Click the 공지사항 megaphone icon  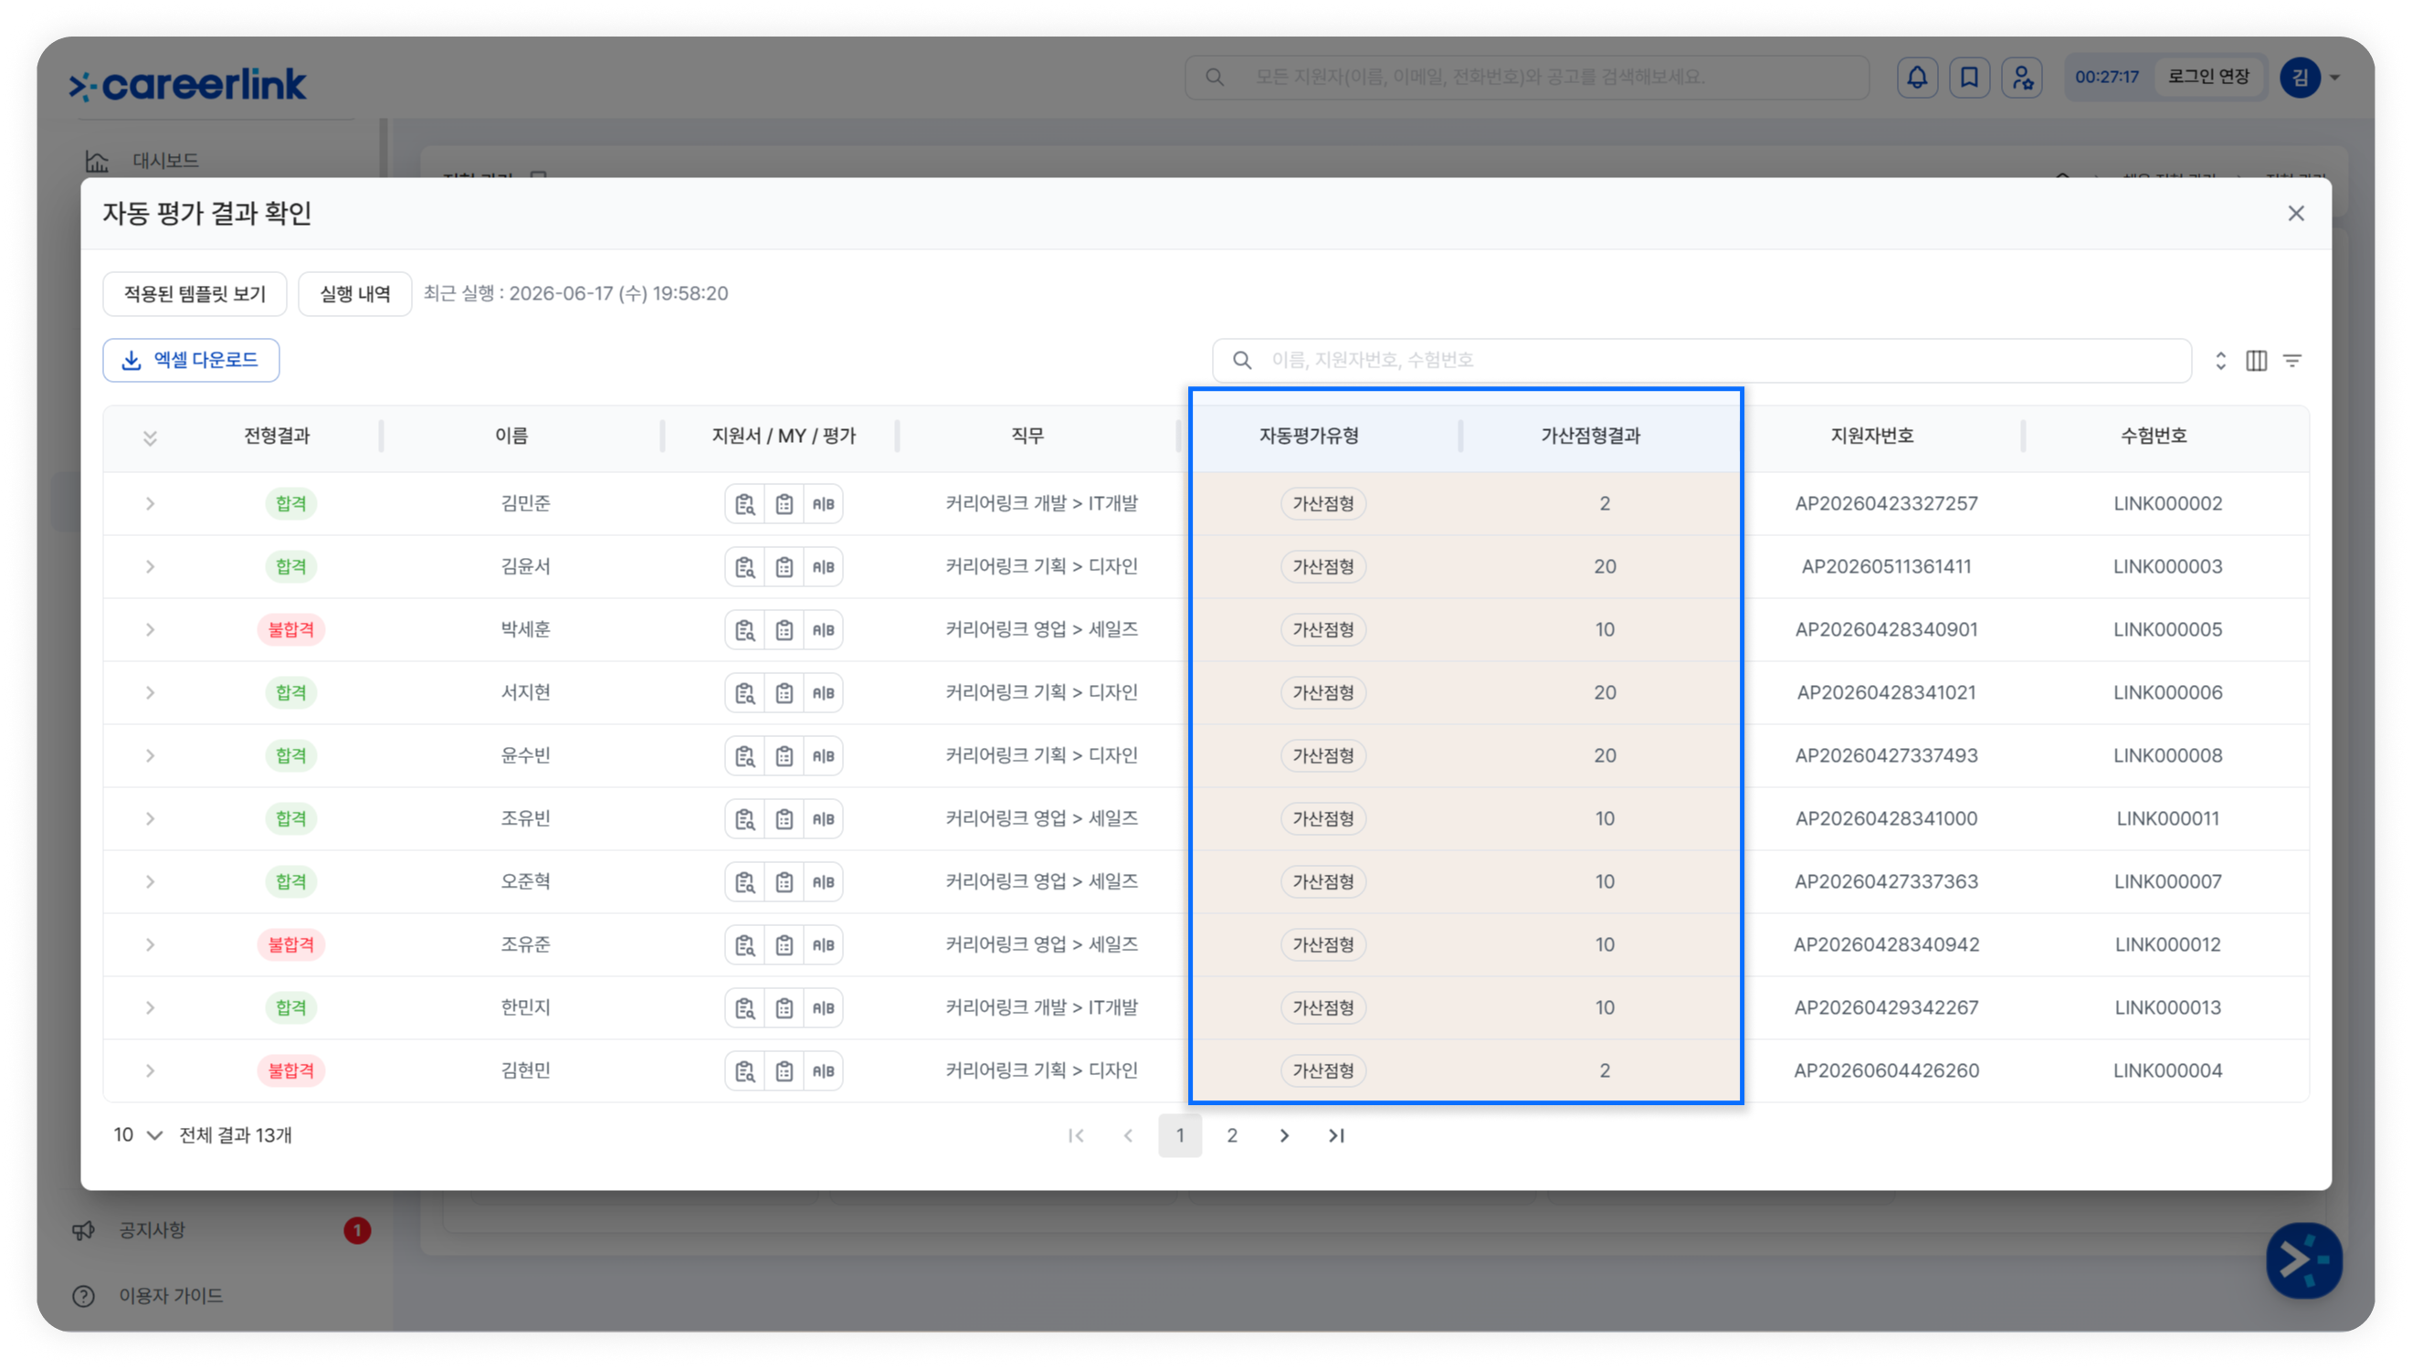tap(84, 1231)
